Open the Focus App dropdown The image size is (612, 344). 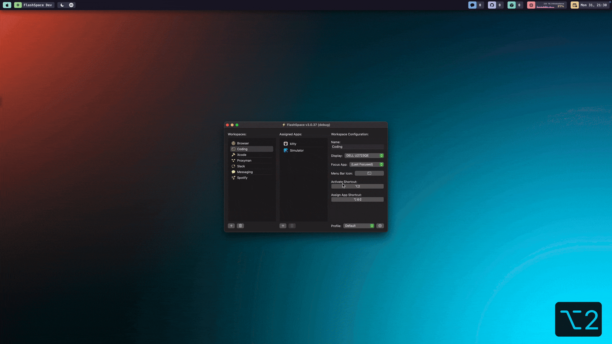366,165
